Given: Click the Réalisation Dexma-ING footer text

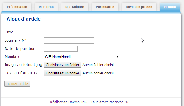Looking at the screenshot, I should (x=91, y=102).
